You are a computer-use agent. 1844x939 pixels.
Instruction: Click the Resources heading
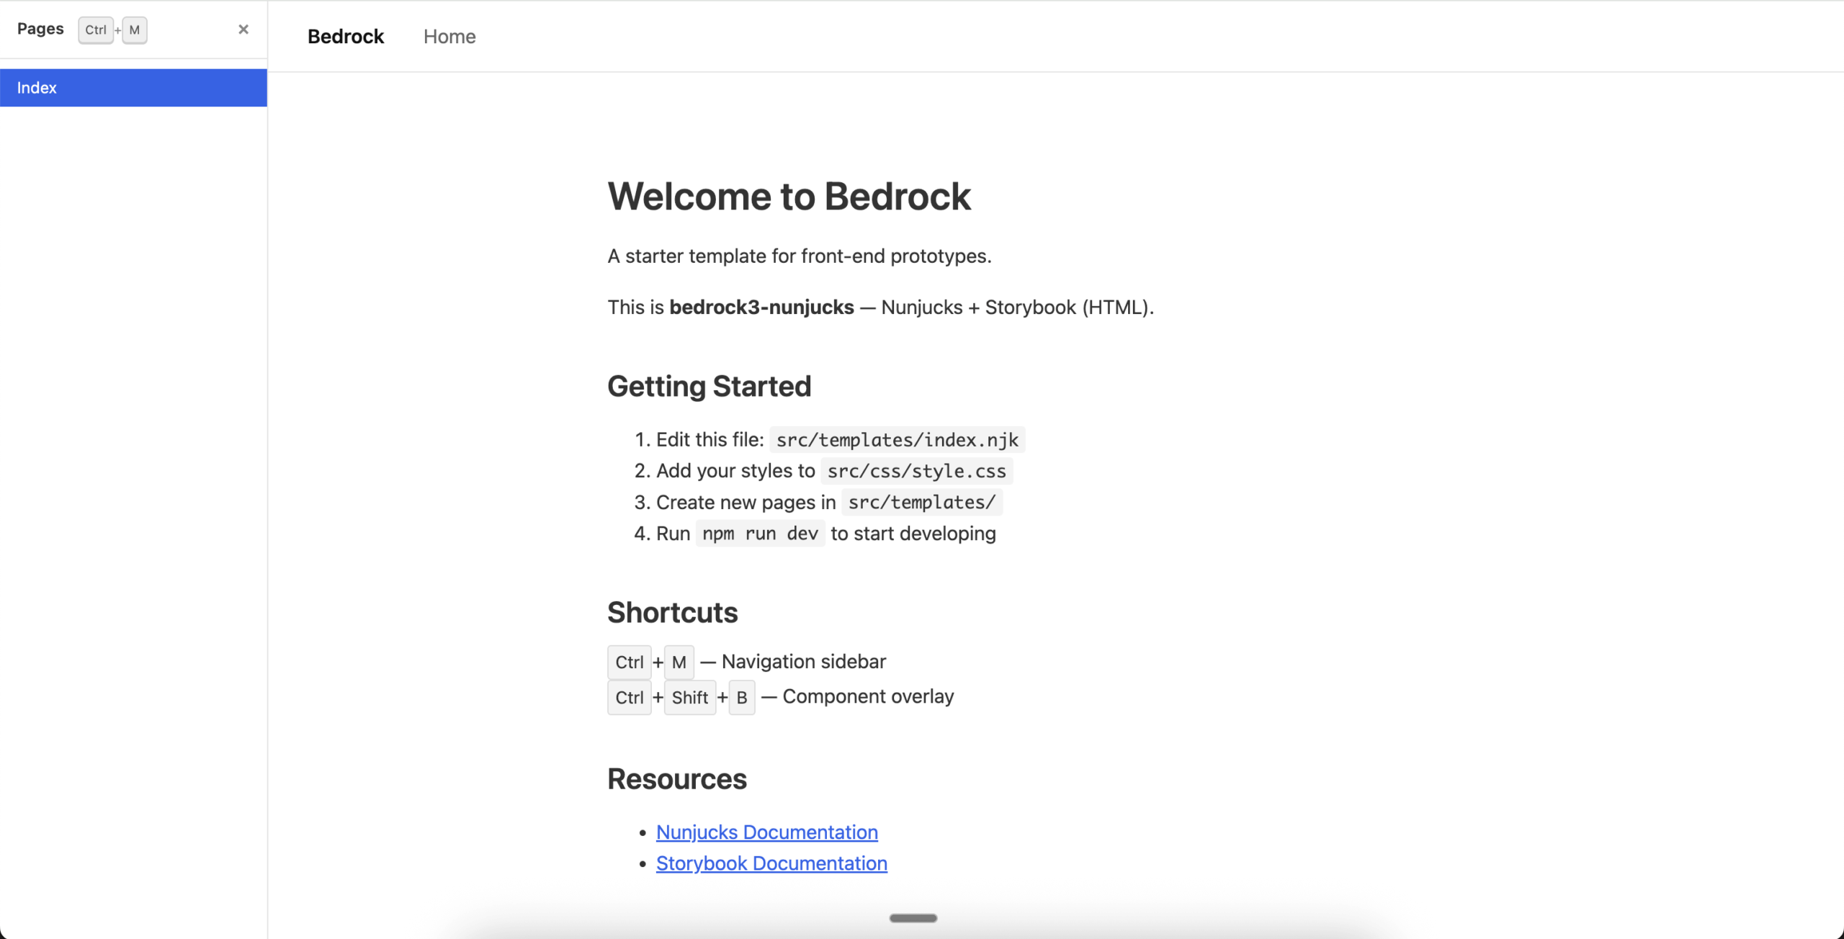[676, 779]
